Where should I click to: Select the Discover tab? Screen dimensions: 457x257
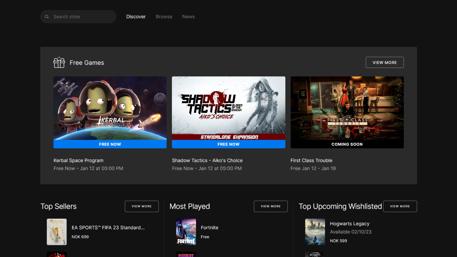tap(136, 17)
